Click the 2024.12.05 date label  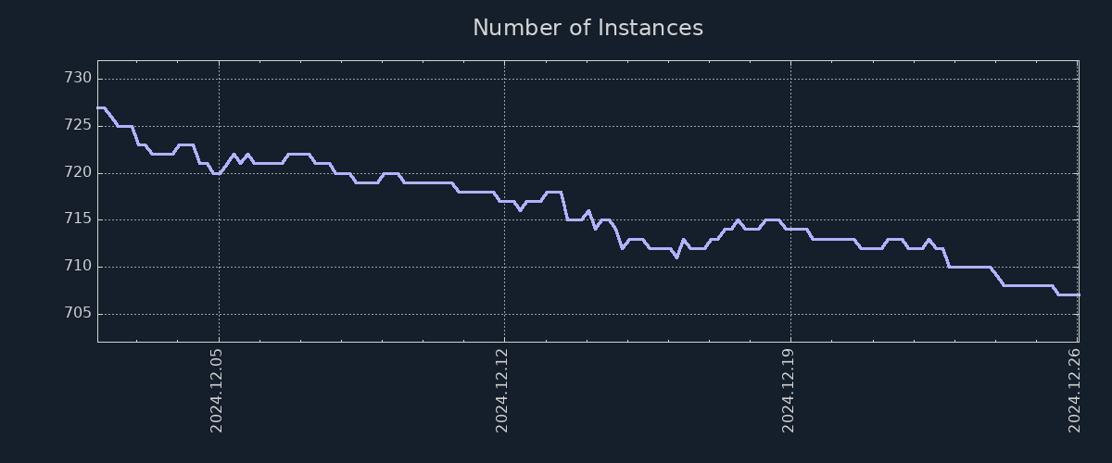(218, 390)
